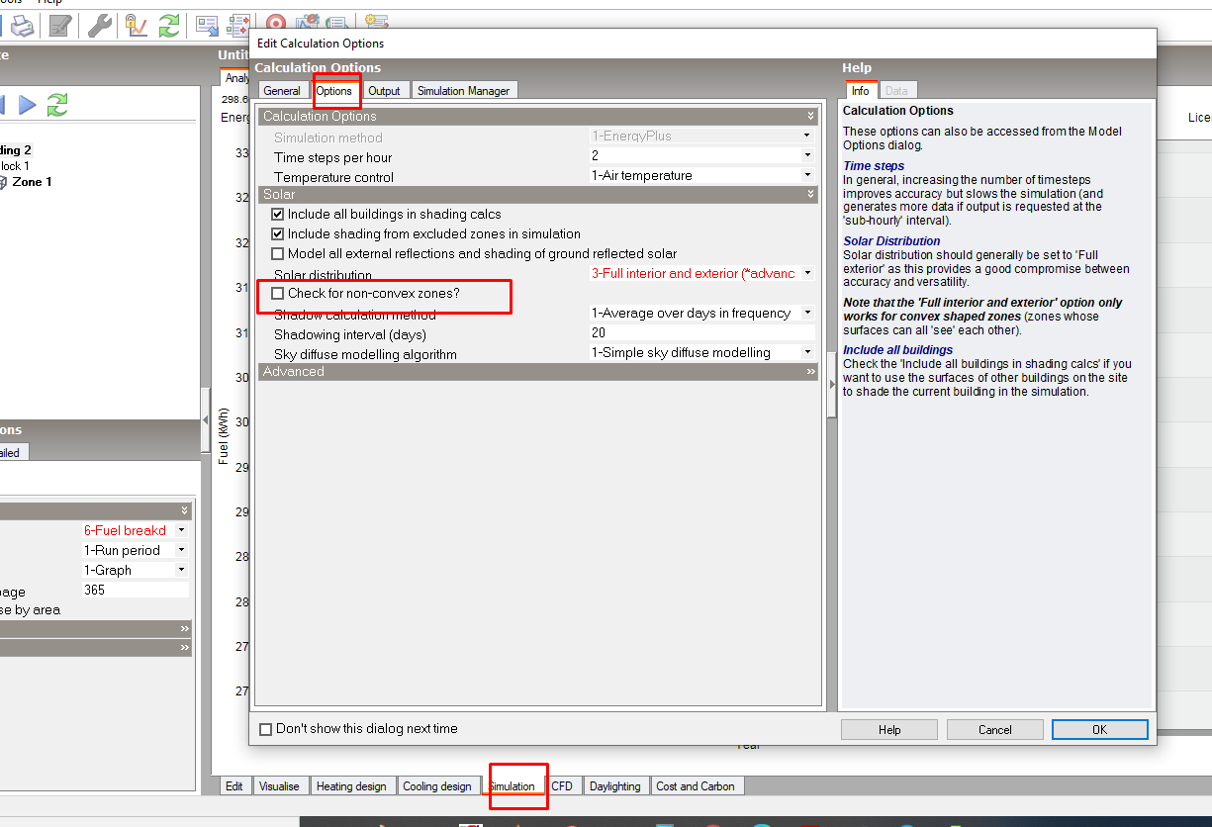This screenshot has width=1212, height=827.
Task: Open the 1-Graph dropdown
Action: tap(181, 570)
